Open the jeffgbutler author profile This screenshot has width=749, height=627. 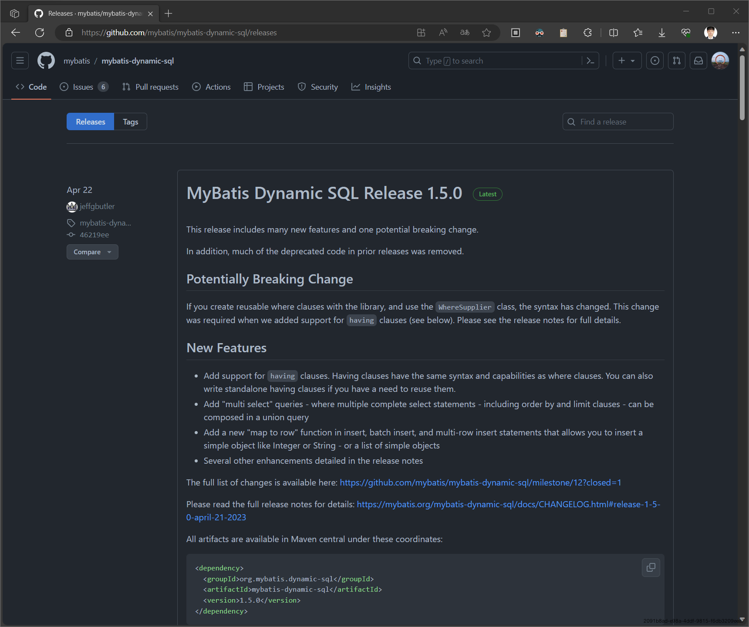97,206
